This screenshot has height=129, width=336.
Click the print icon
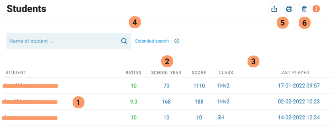click(289, 9)
